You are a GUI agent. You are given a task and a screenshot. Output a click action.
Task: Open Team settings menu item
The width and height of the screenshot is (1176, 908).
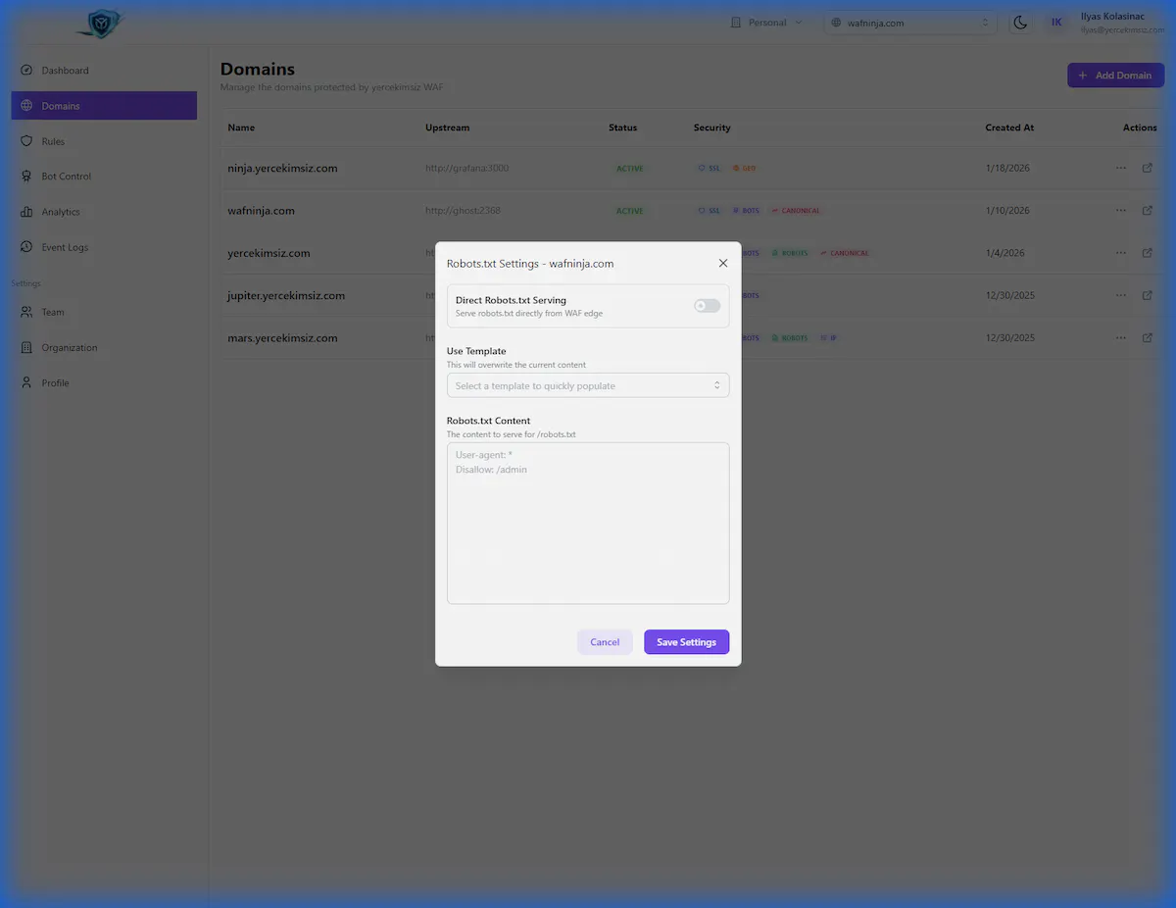[x=104, y=312]
